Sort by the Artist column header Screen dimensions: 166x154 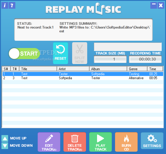pyautogui.click(x=73, y=69)
